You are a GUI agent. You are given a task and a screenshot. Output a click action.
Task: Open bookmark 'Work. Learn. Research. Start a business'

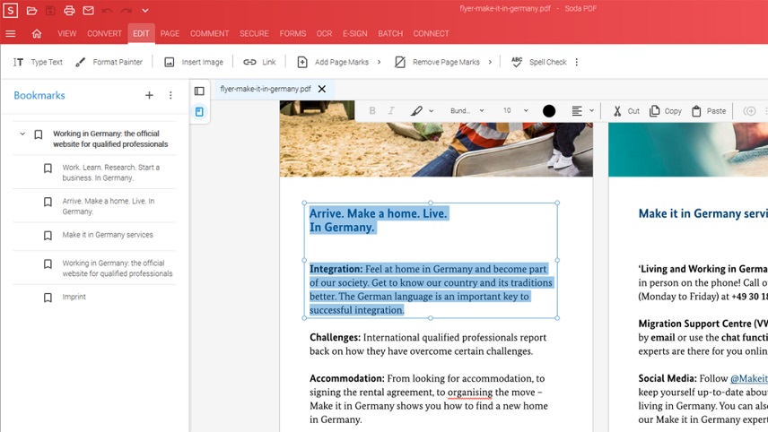[110, 173]
